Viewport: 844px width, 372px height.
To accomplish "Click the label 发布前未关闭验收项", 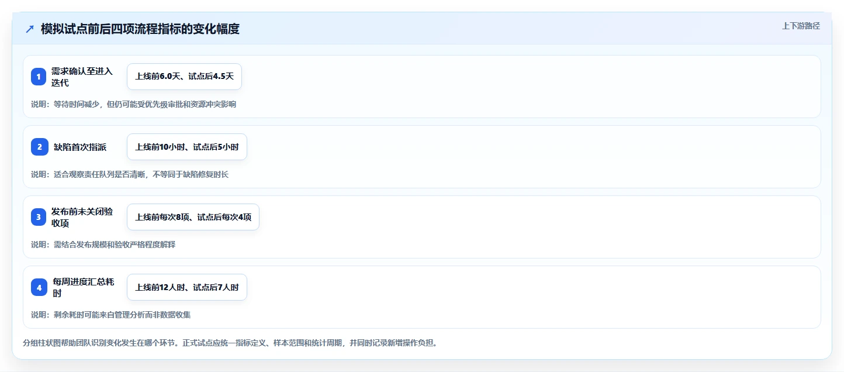I will 82,217.
